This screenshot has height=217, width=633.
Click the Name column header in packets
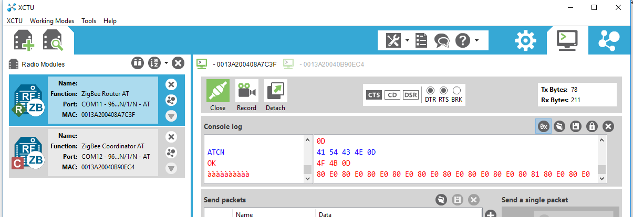pyautogui.click(x=274, y=214)
